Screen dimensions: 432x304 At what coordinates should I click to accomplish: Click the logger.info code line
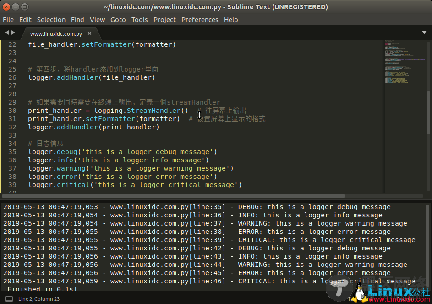(119, 160)
